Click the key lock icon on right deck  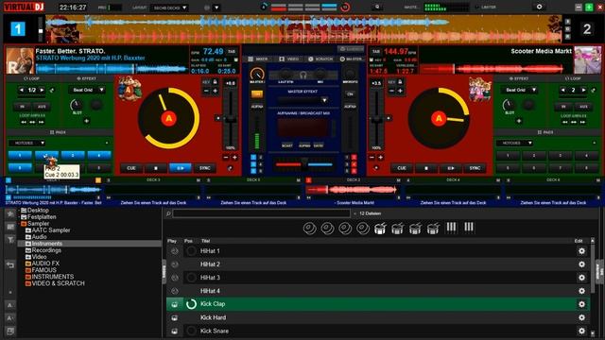click(x=400, y=82)
